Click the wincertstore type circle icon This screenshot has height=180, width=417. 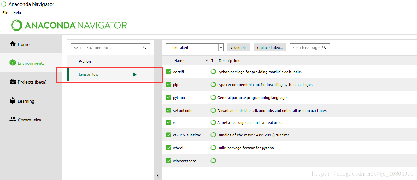click(213, 161)
